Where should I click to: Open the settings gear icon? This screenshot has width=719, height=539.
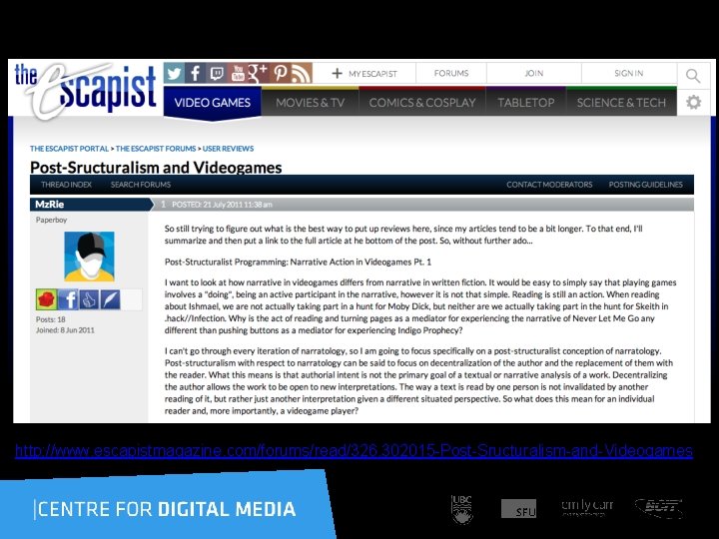pyautogui.click(x=693, y=102)
